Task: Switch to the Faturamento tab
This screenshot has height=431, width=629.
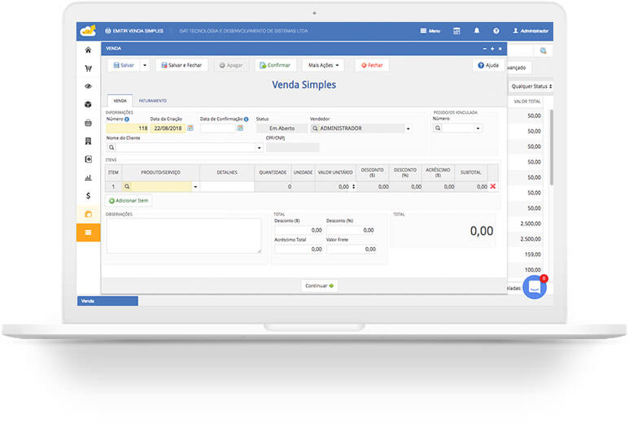Action: 152,101
